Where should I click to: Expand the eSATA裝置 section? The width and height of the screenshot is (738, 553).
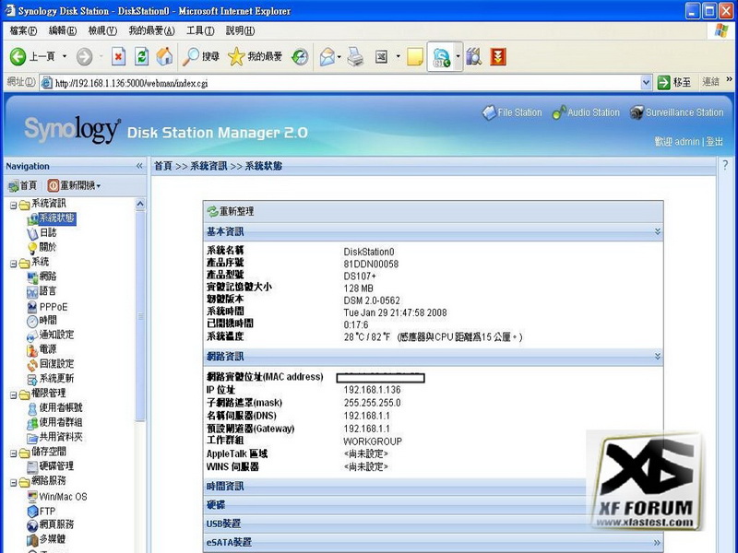[x=657, y=543]
